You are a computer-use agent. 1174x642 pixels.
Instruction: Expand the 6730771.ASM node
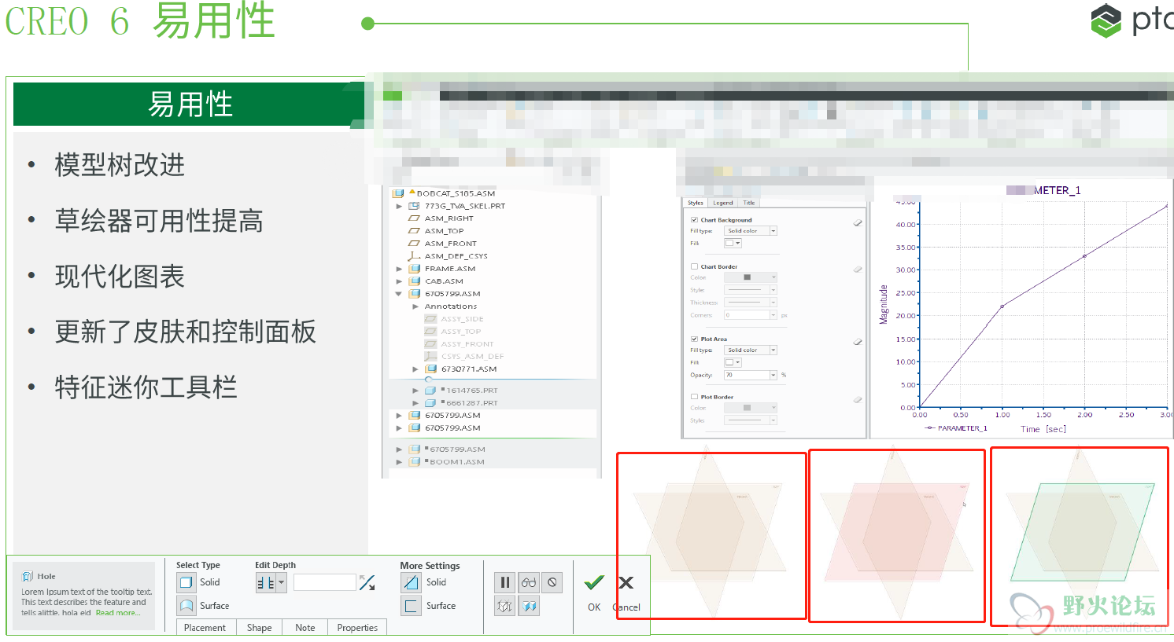point(415,369)
